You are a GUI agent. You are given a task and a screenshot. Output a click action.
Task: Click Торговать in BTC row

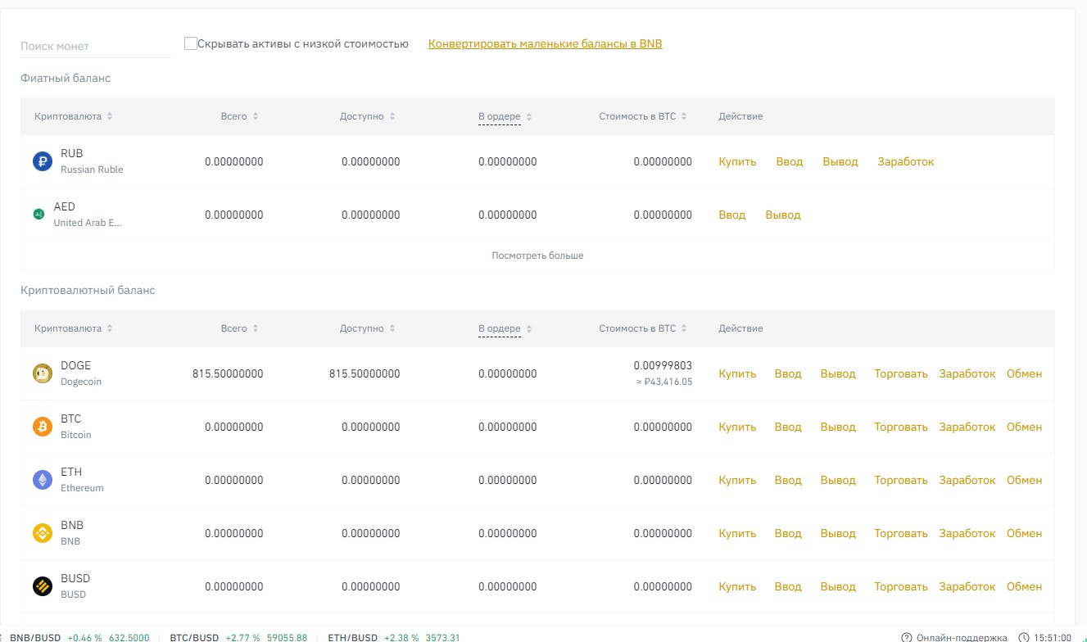[x=901, y=427]
